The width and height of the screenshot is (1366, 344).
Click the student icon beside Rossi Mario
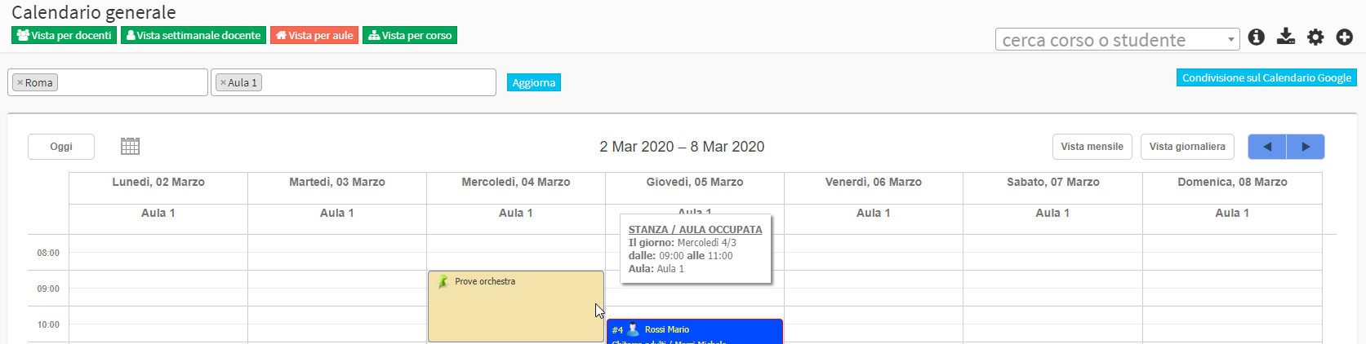click(633, 329)
